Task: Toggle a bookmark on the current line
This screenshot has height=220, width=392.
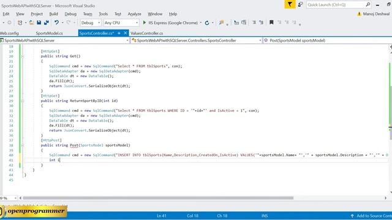Action: pyautogui.click(x=271, y=23)
